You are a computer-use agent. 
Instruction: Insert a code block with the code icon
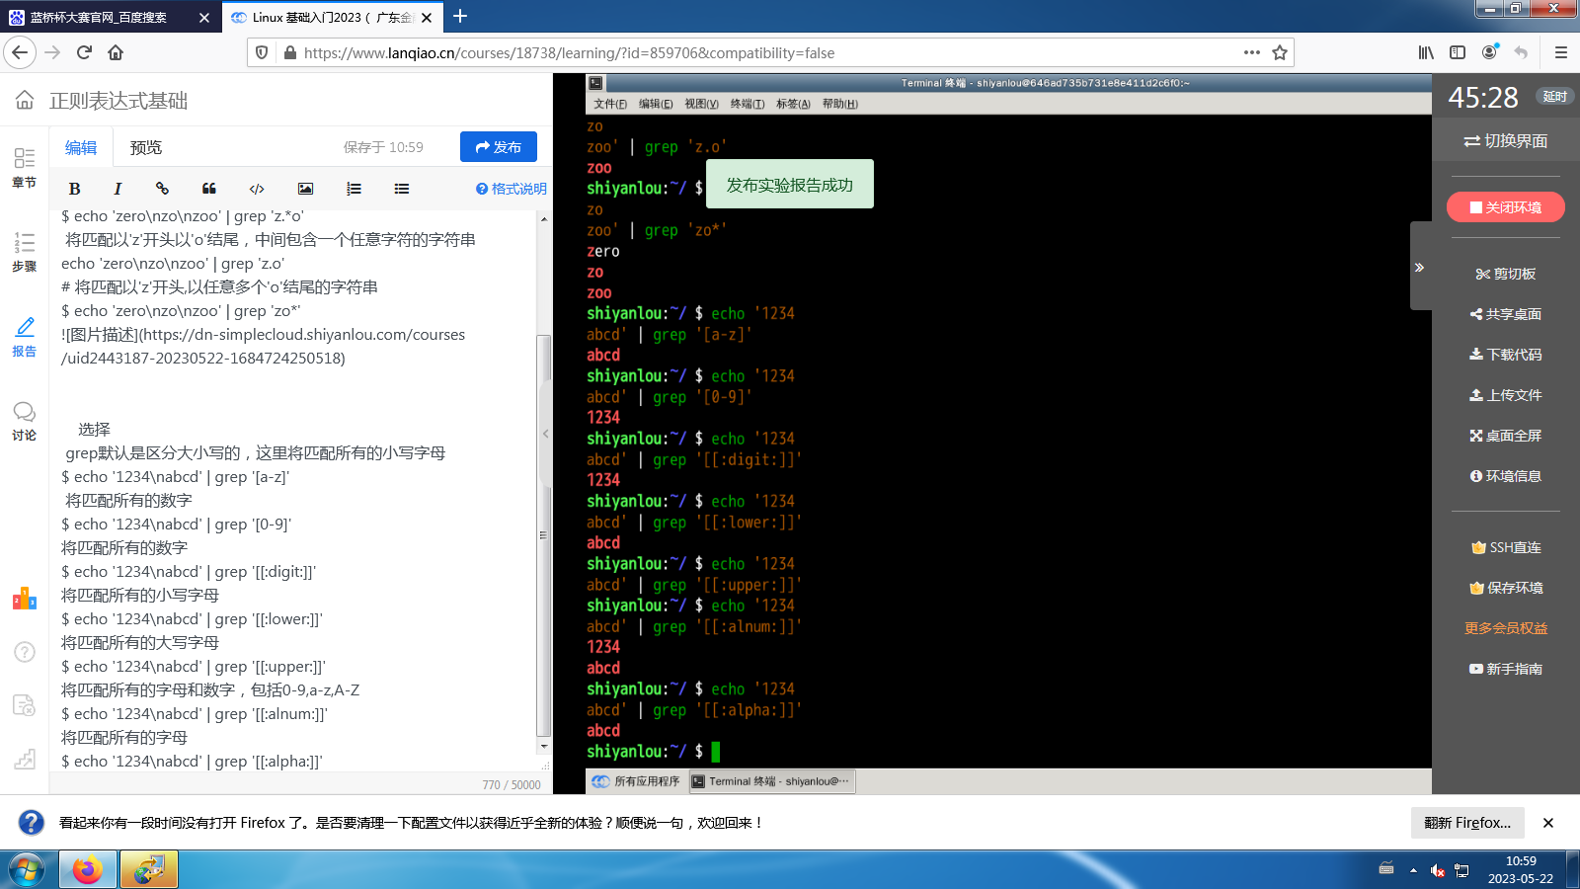pos(257,189)
